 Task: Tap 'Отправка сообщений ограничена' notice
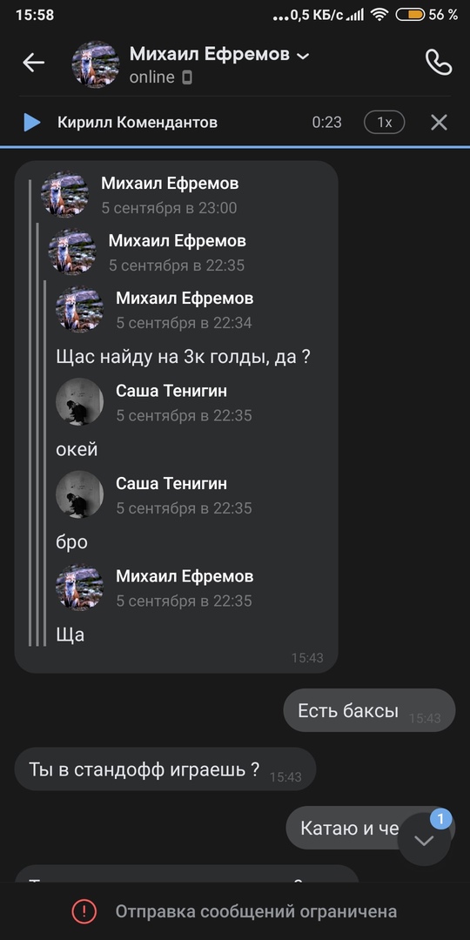point(256,912)
